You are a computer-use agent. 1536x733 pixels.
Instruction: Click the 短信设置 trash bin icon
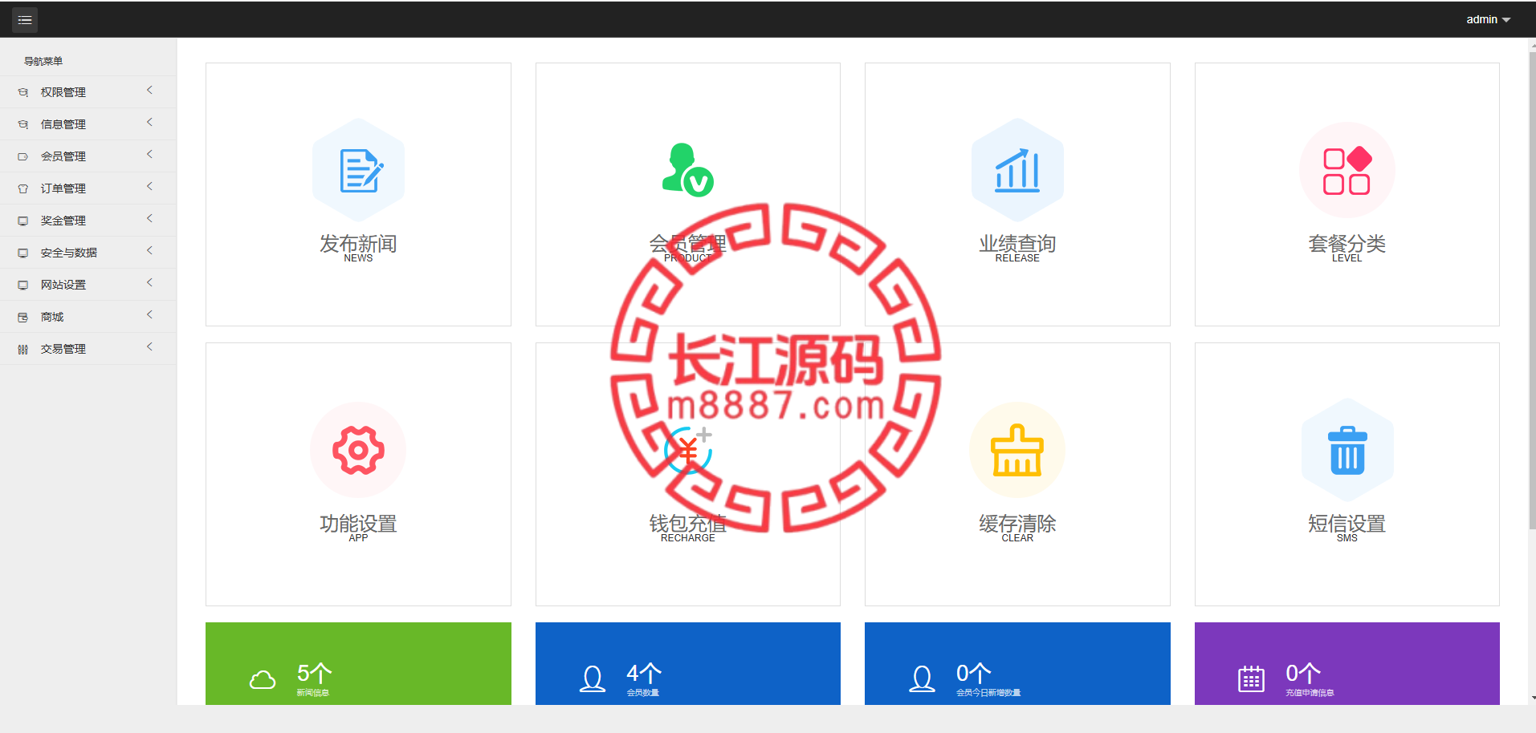pyautogui.click(x=1347, y=450)
